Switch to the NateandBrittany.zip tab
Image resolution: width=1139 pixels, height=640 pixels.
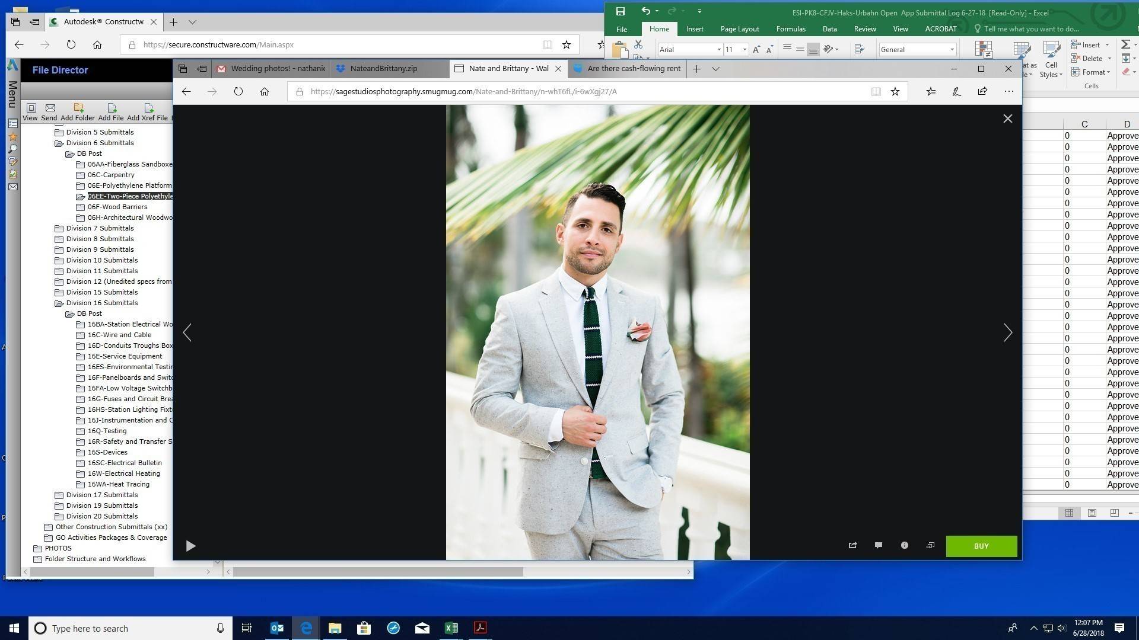(383, 69)
